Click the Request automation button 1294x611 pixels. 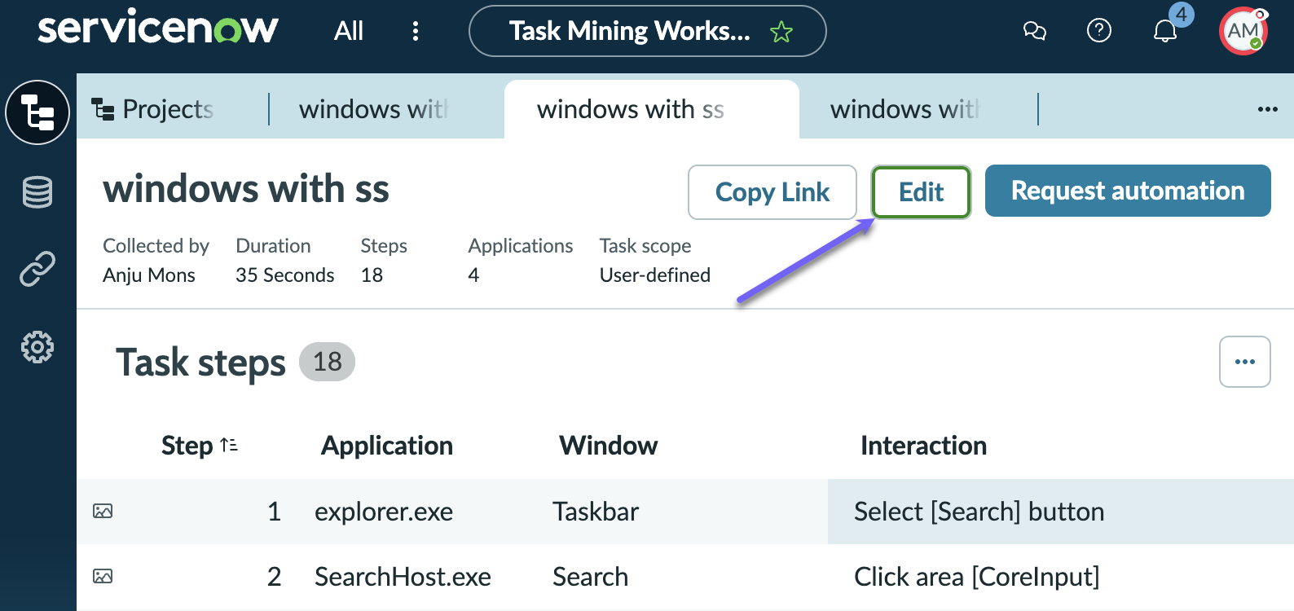pyautogui.click(x=1128, y=191)
